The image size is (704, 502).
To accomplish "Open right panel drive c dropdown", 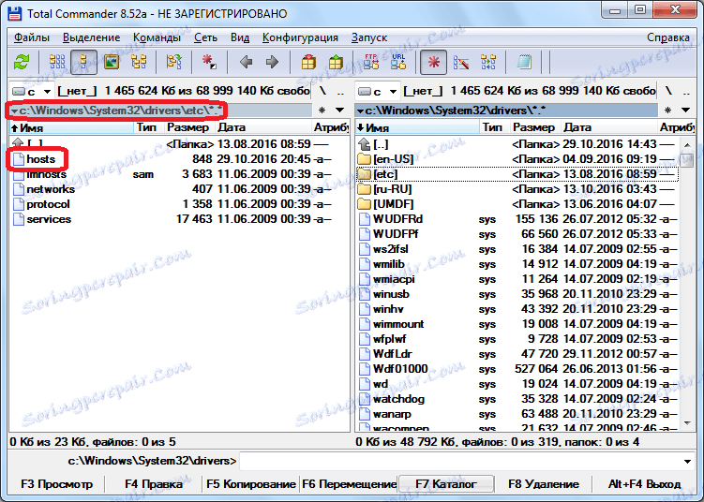I will click(x=377, y=92).
